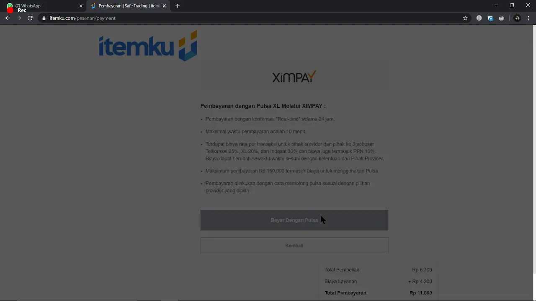
Task: Close the WhatsApp tab
Action: tap(81, 6)
